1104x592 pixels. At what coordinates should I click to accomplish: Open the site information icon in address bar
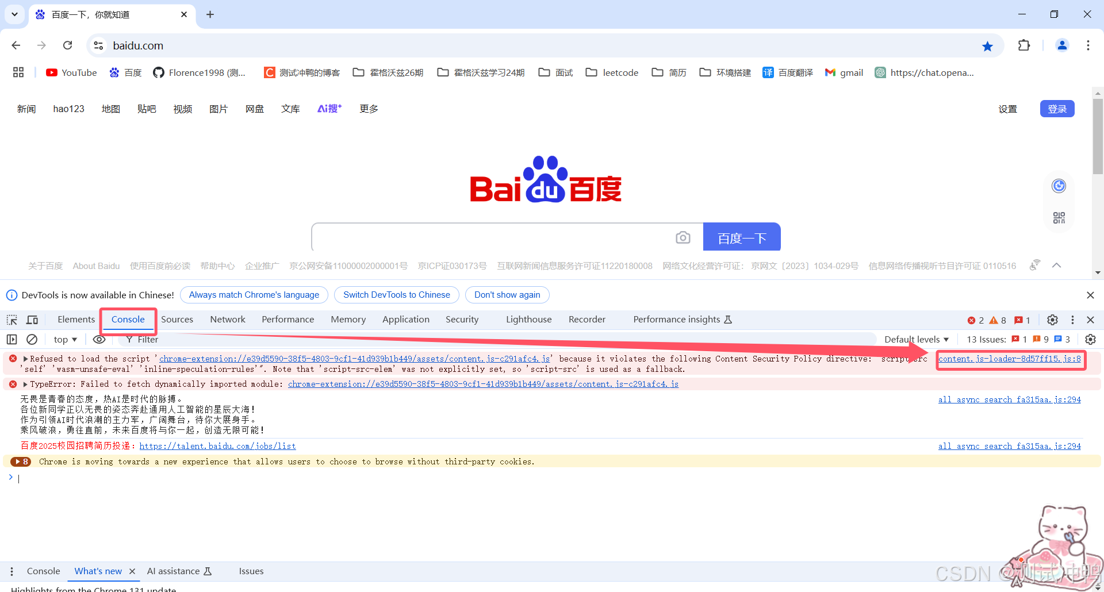pyautogui.click(x=99, y=45)
